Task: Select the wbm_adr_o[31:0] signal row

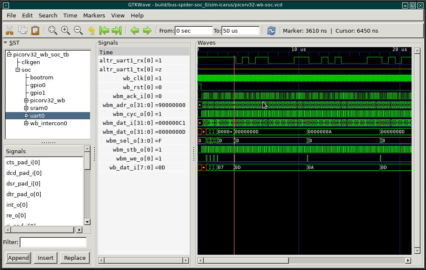Action: coord(144,105)
